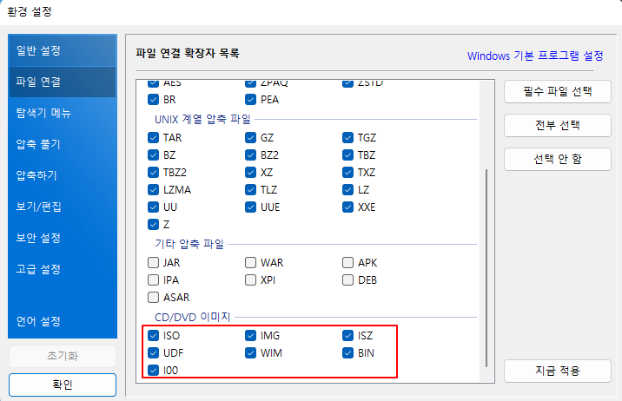Toggle the XXE checkbox

coord(347,207)
